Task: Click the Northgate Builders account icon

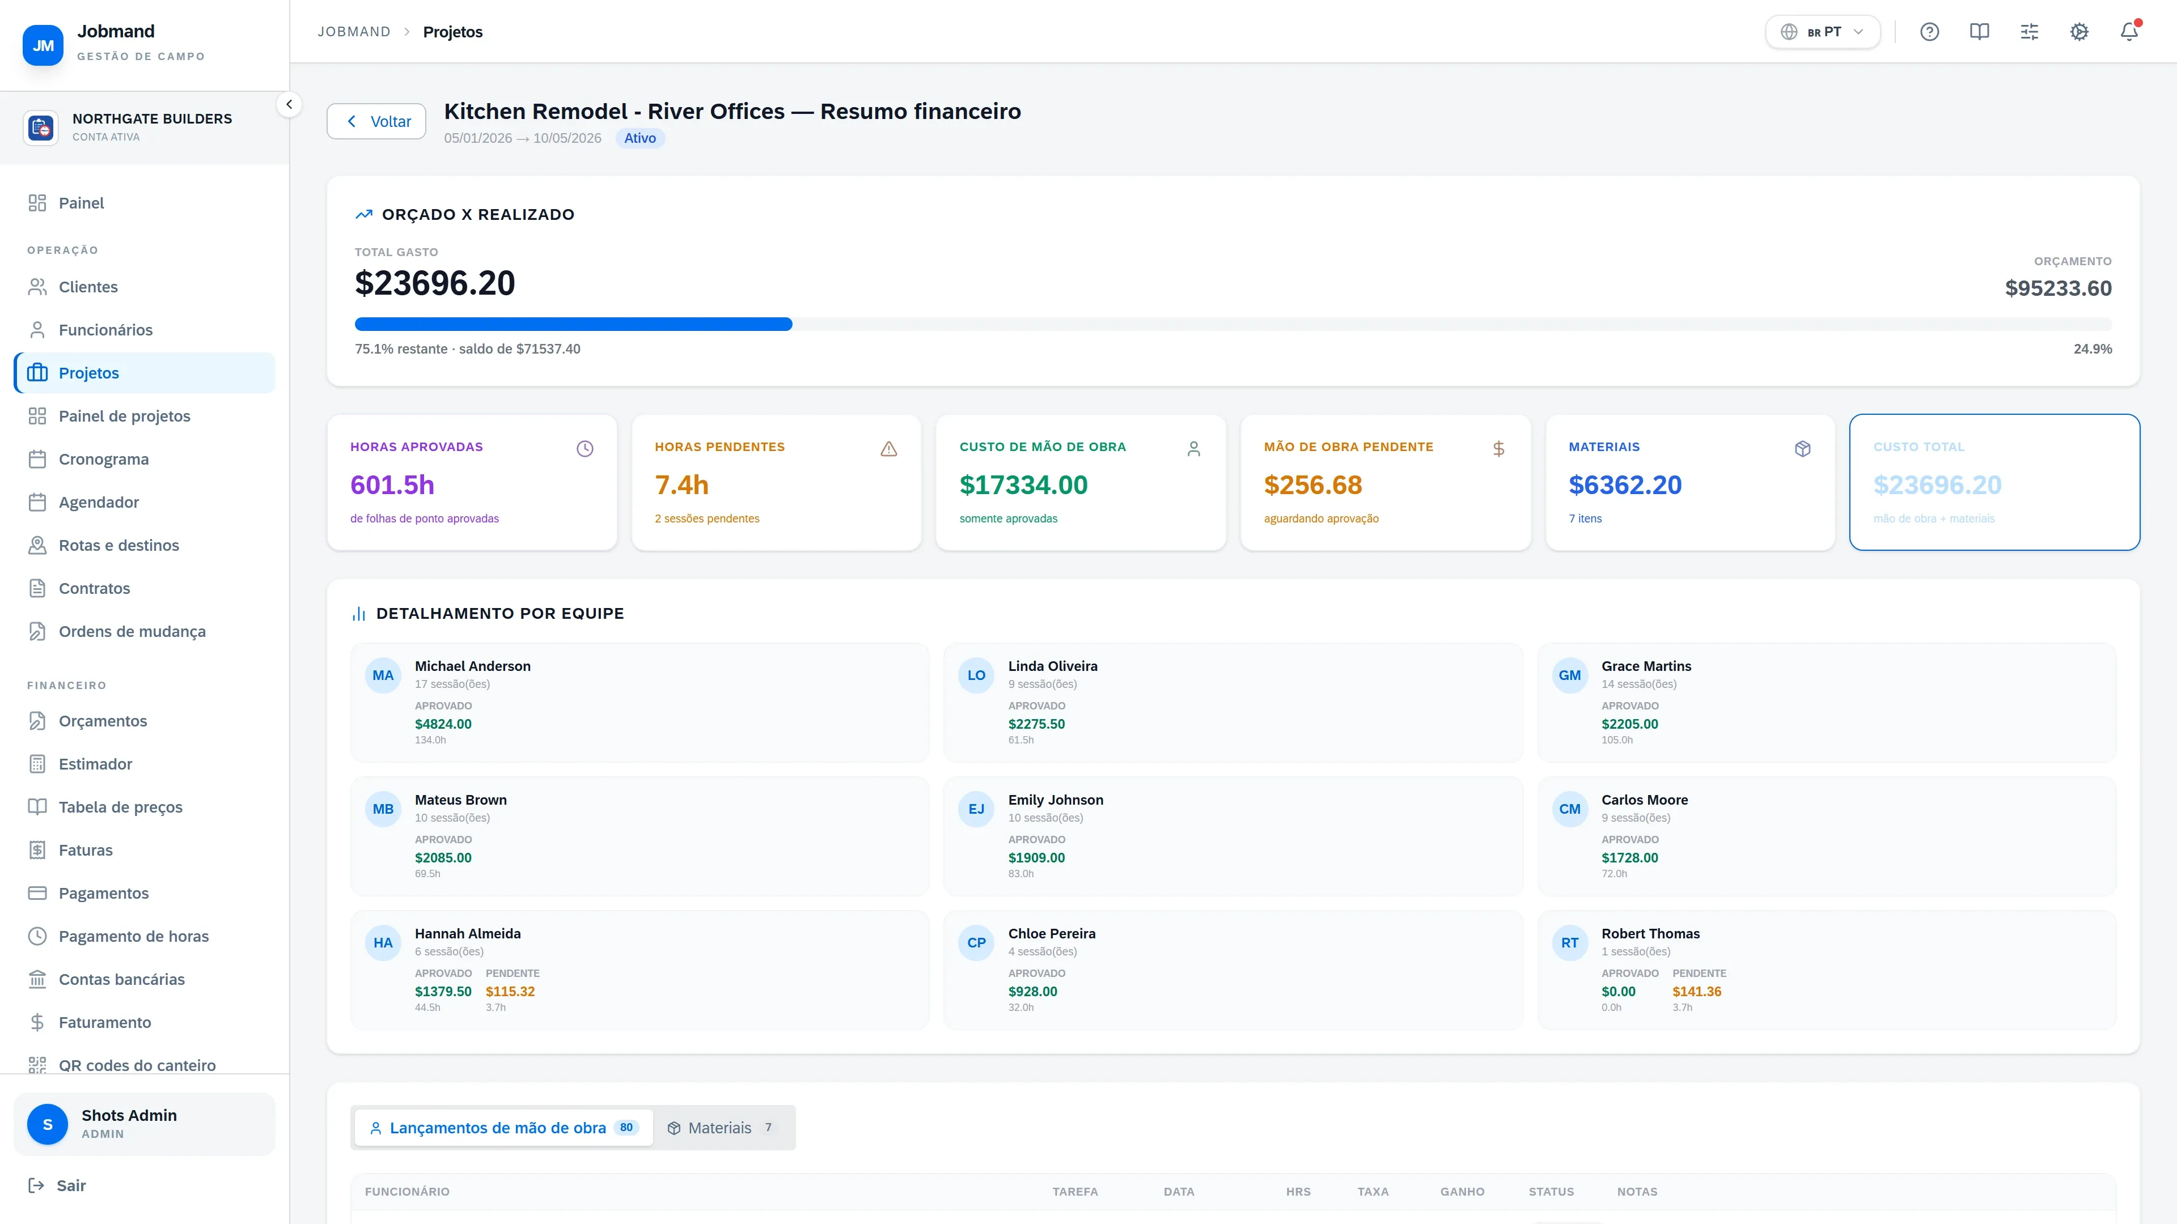Action: pyautogui.click(x=41, y=127)
